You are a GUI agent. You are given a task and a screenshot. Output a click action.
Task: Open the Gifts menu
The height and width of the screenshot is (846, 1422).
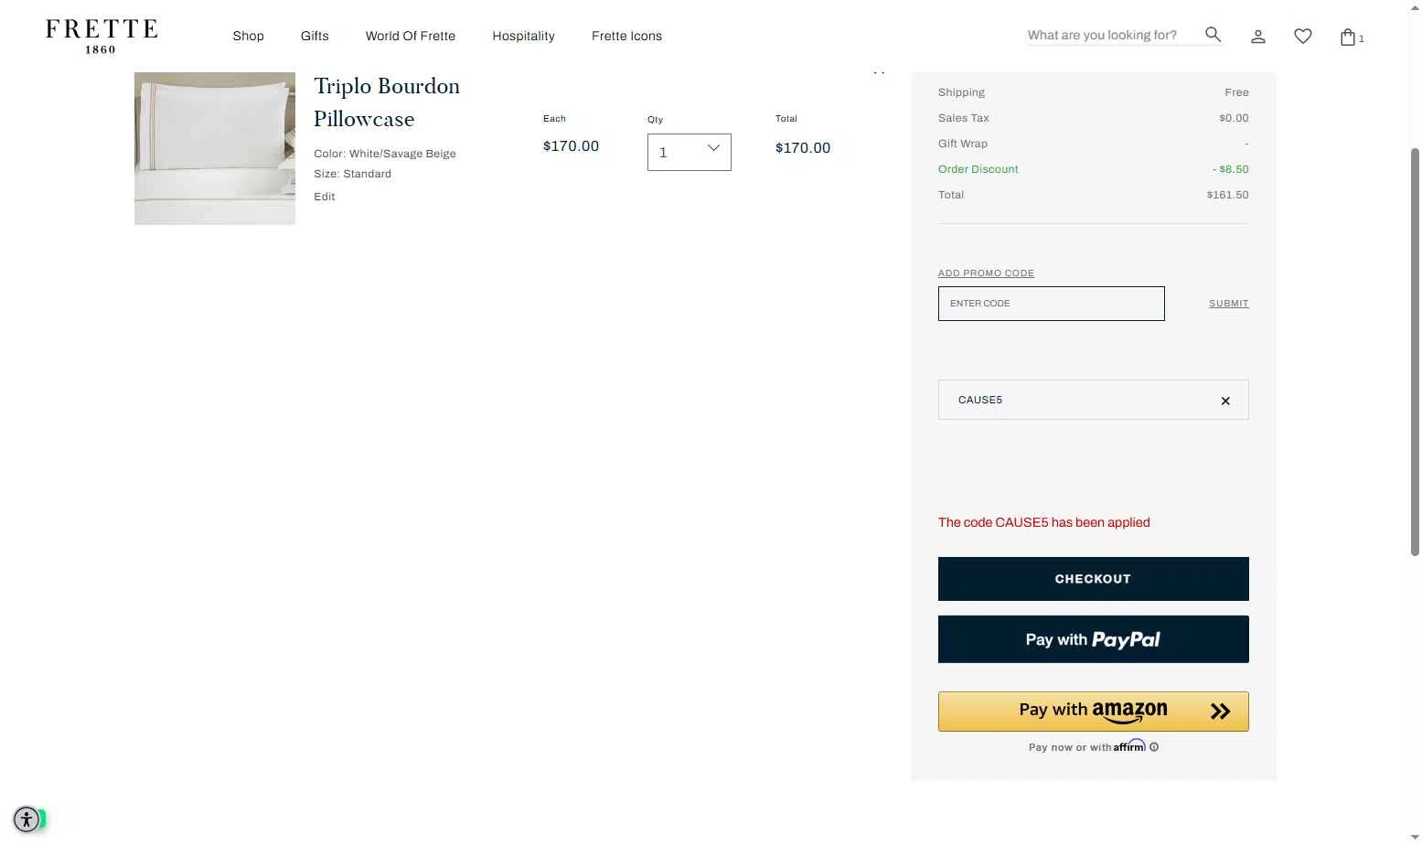(315, 36)
